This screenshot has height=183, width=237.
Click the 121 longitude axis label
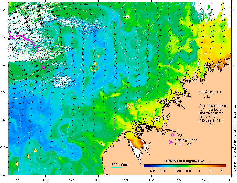[72, 180]
